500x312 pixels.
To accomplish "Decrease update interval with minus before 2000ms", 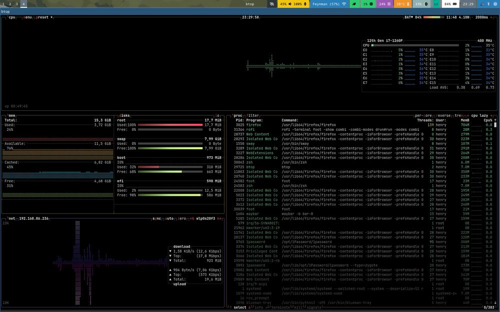I will (472, 17).
